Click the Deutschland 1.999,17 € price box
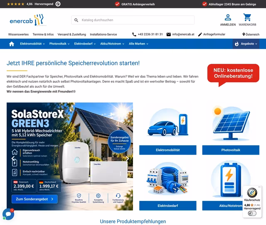The image size is (266, 225). click(49, 186)
